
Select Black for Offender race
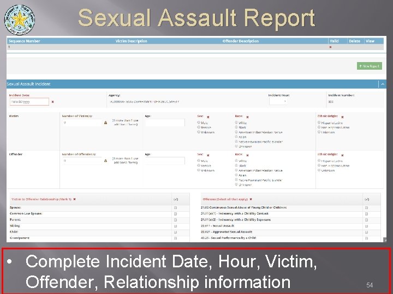236,166
